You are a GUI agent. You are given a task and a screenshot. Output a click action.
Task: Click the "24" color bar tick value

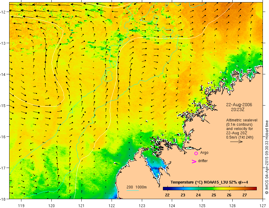(x=198, y=195)
